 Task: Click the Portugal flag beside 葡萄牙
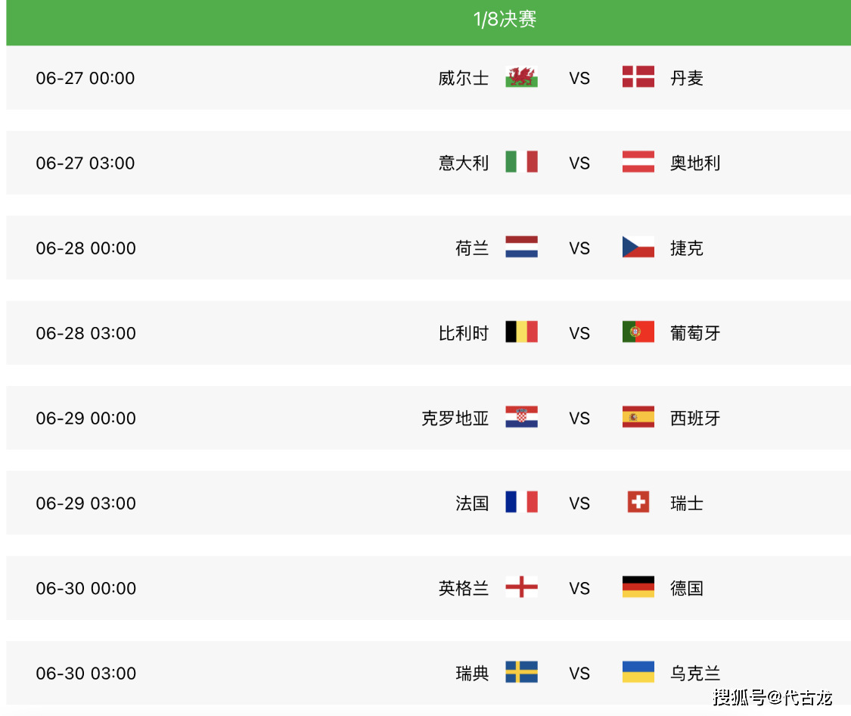(638, 332)
